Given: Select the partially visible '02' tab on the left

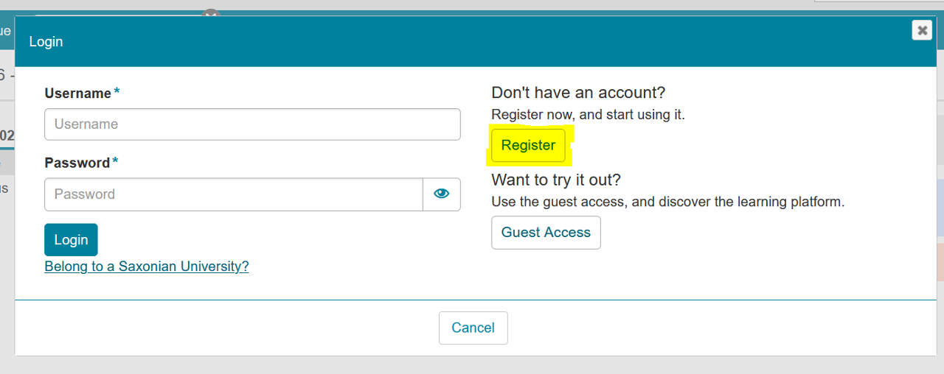Looking at the screenshot, I should click(x=7, y=136).
